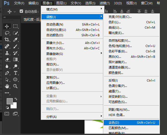Click the align right edges icon

pyautogui.click(x=128, y=11)
